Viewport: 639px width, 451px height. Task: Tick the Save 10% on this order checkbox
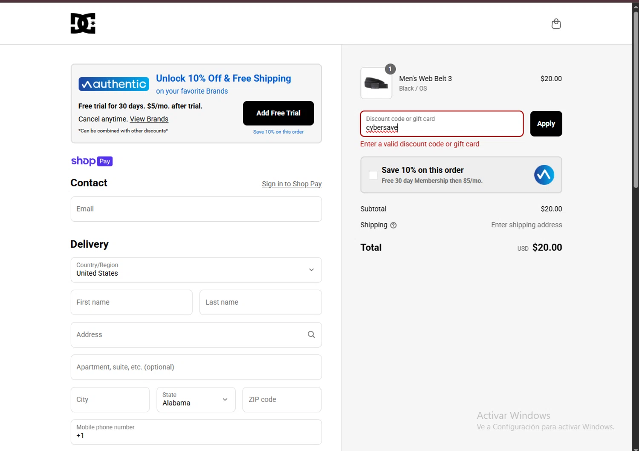pos(373,175)
